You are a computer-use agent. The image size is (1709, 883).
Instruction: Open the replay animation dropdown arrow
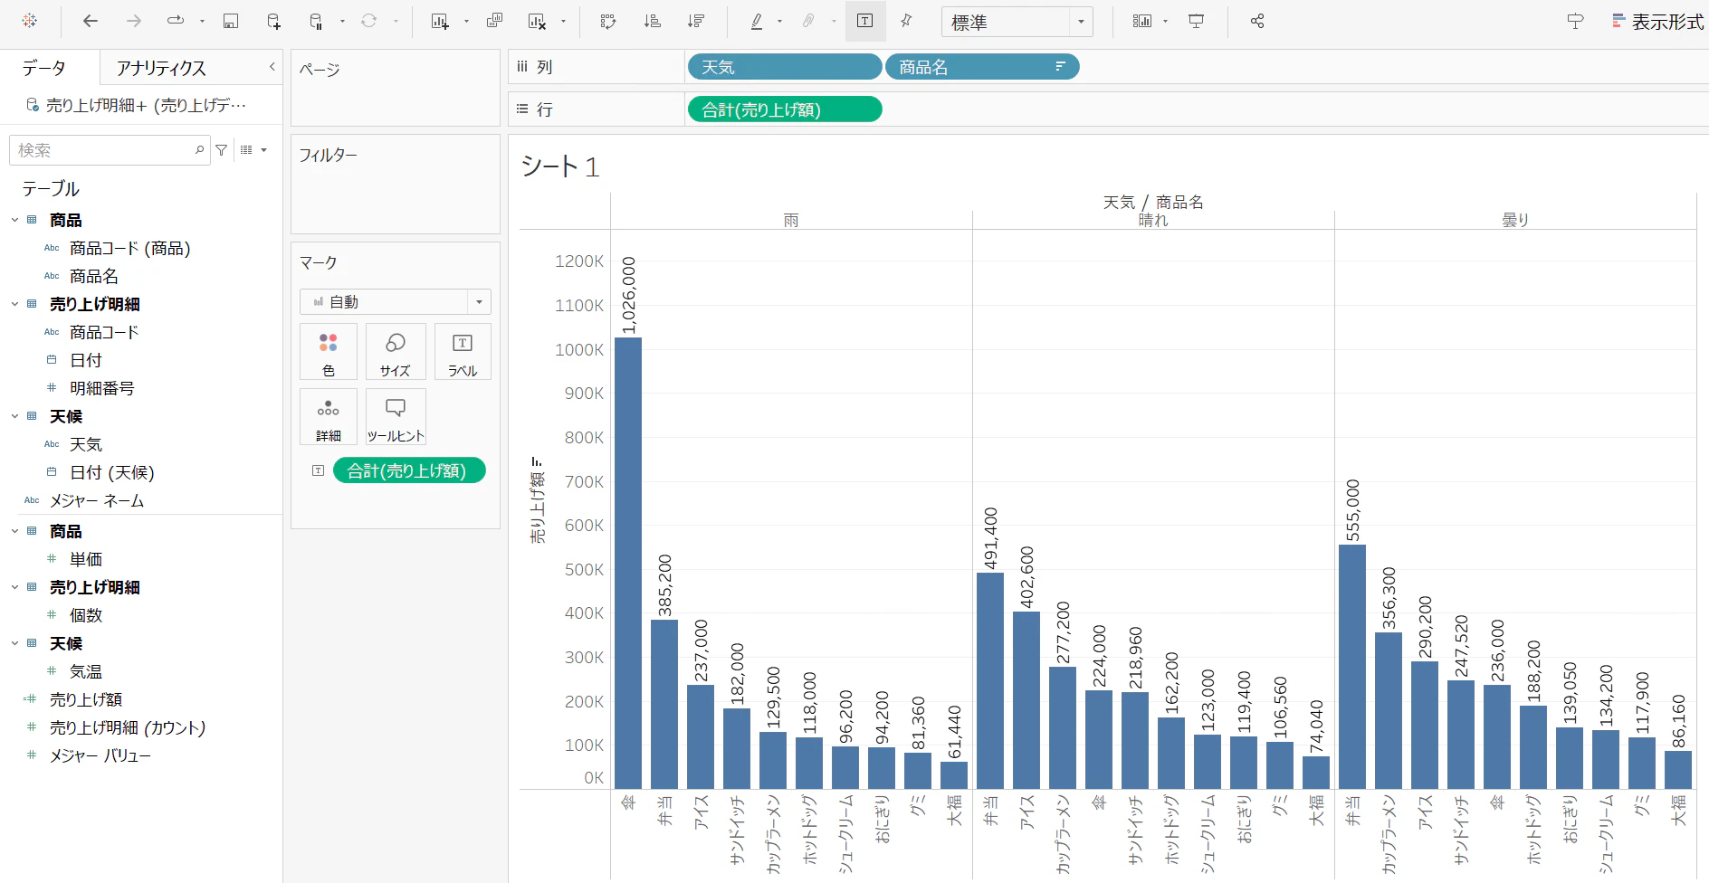202,21
